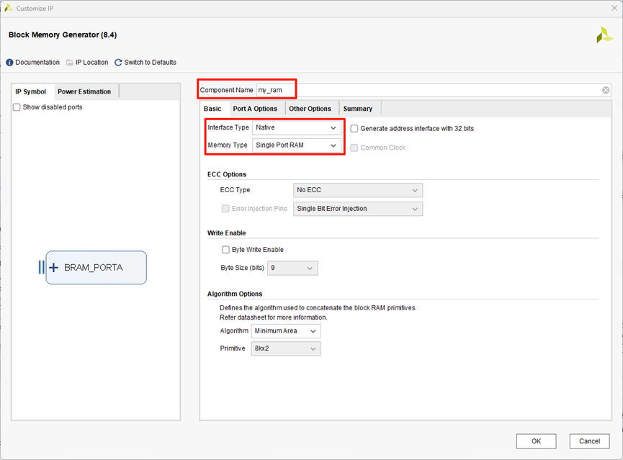623x460 pixels.
Task: Open the Single Bit Error Injection dropdown
Action: [357, 209]
